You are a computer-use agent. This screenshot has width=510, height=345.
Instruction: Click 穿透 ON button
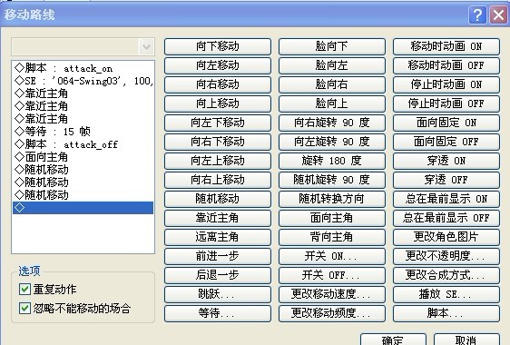click(446, 161)
